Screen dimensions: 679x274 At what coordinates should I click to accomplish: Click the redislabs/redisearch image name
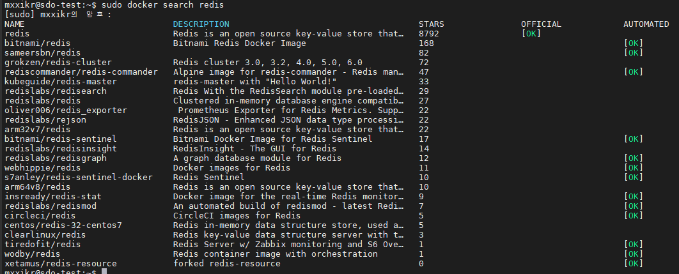(x=55, y=91)
